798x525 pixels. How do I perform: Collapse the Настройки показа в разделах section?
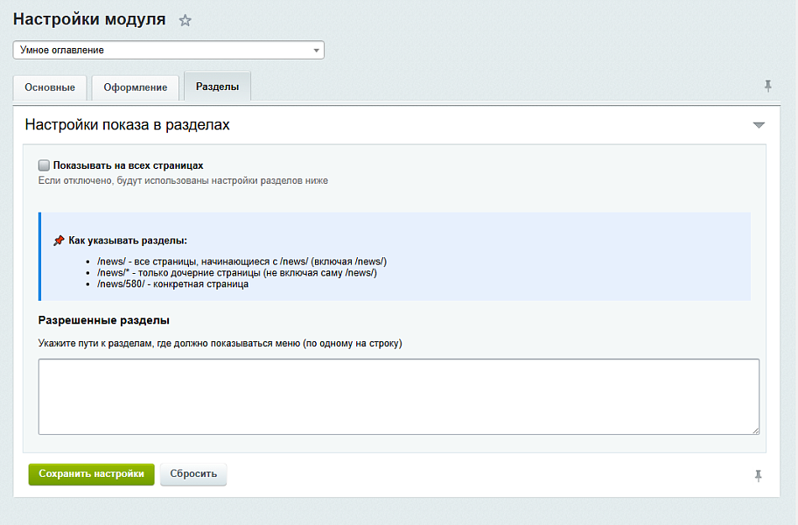point(759,125)
